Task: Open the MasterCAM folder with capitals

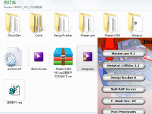Action: [111, 23]
